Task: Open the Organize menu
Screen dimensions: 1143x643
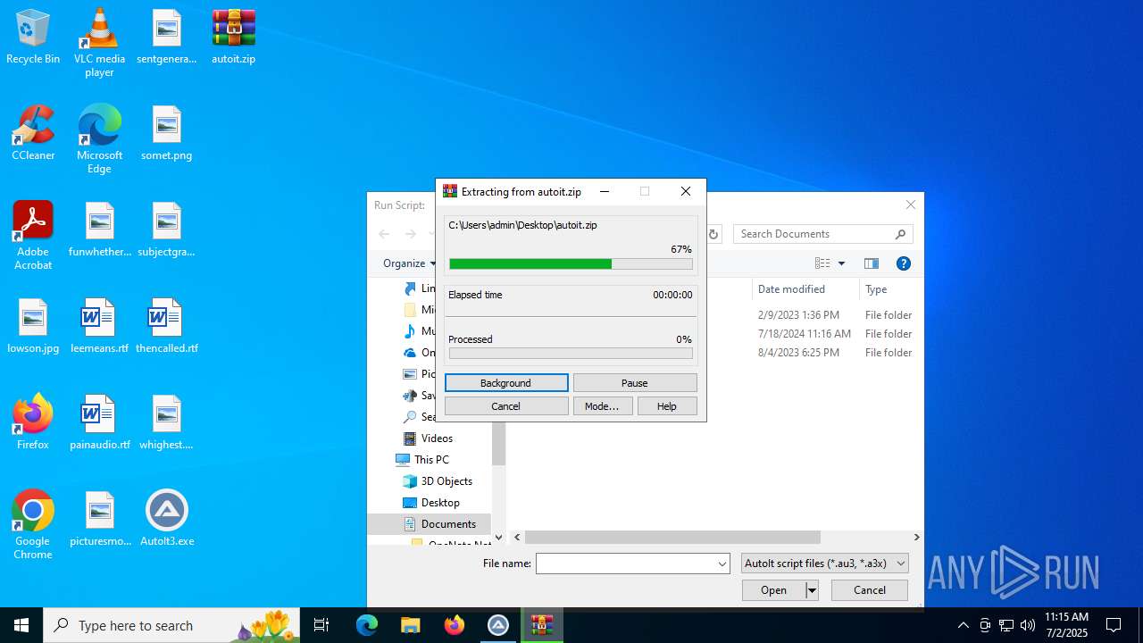Action: pos(409,263)
